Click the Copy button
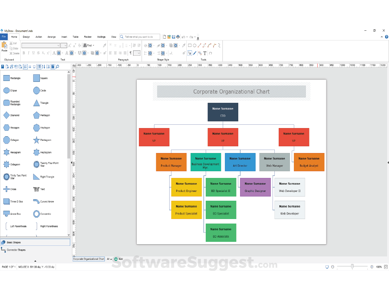 pos(14,48)
